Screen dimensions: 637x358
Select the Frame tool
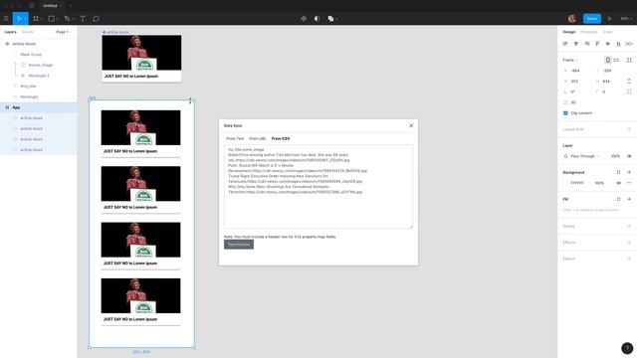click(36, 19)
